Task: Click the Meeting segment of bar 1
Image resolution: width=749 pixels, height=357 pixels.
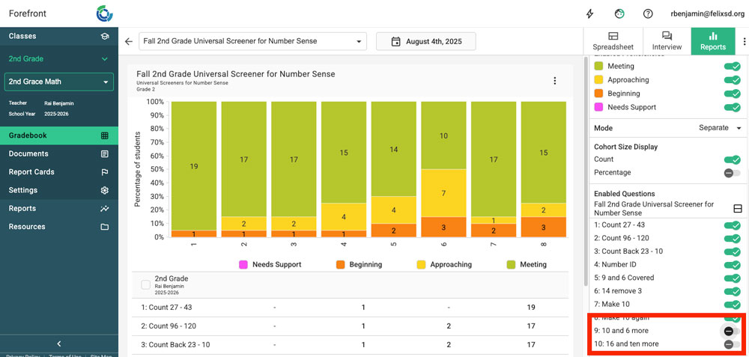Action: 194,166
